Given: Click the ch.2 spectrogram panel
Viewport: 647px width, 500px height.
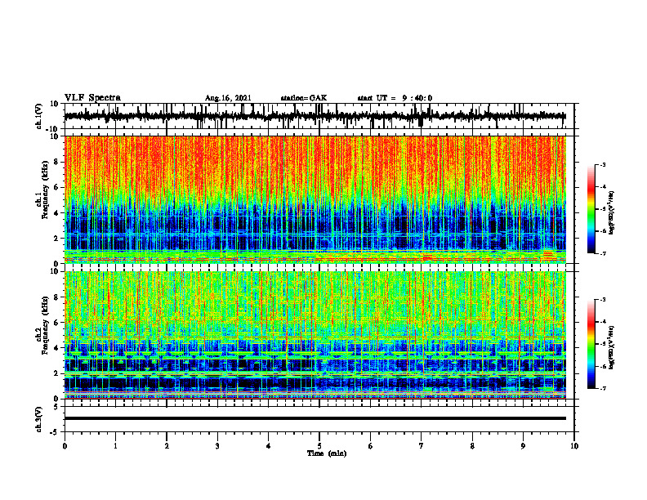Looking at the screenshot, I should coord(315,335).
